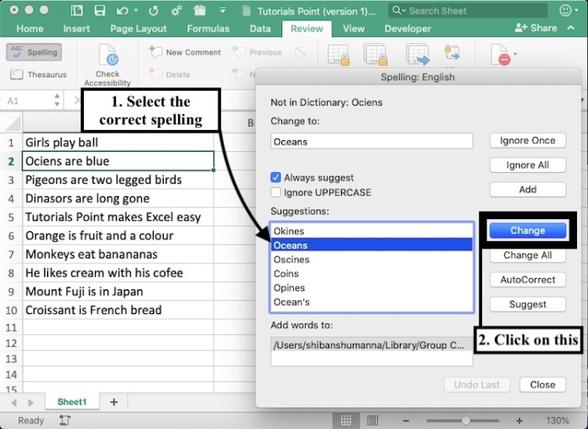Open the smiley feedback dropdown arrow
The width and height of the screenshot is (588, 429).
[577, 10]
